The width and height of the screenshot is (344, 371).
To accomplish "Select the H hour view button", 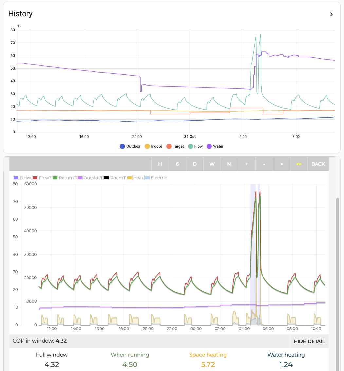I will pyautogui.click(x=160, y=164).
